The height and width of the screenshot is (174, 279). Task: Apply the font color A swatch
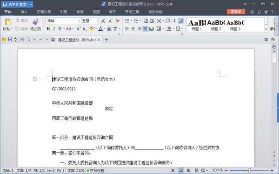pyautogui.click(x=100, y=29)
